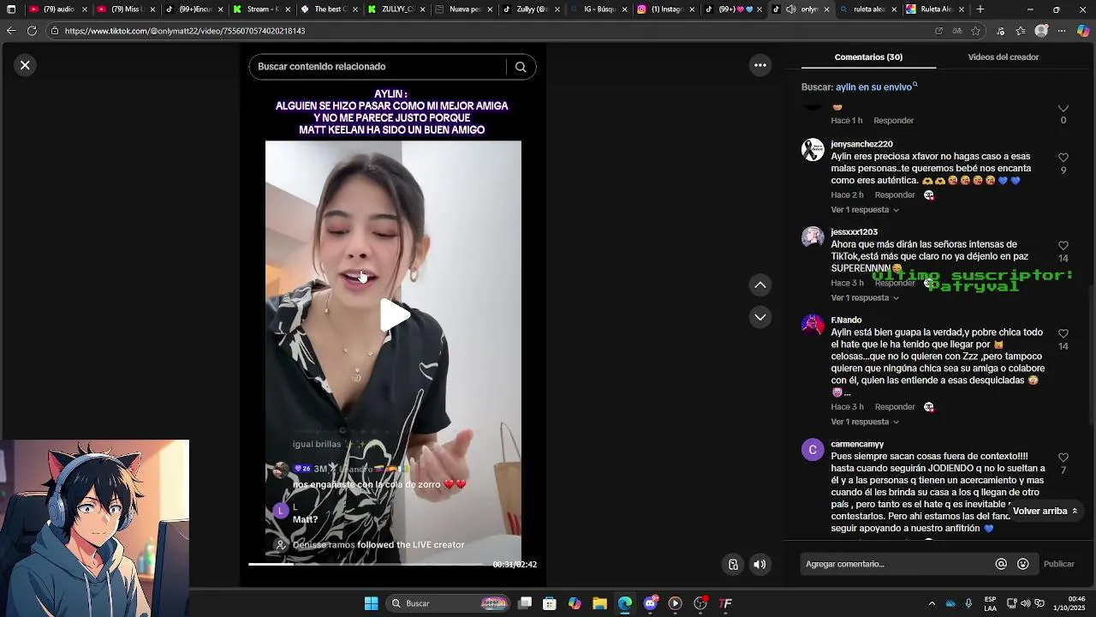Open Microsoft Store from taskbar
Viewport: 1096px width, 617px height.
coord(550,603)
